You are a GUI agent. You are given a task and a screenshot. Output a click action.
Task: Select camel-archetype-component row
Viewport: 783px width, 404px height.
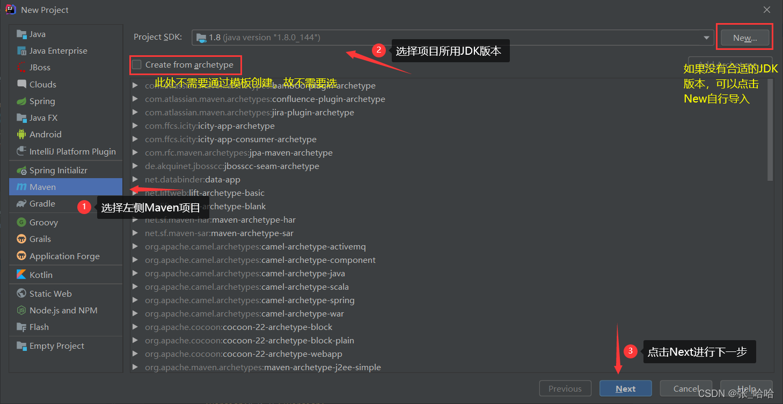450,260
